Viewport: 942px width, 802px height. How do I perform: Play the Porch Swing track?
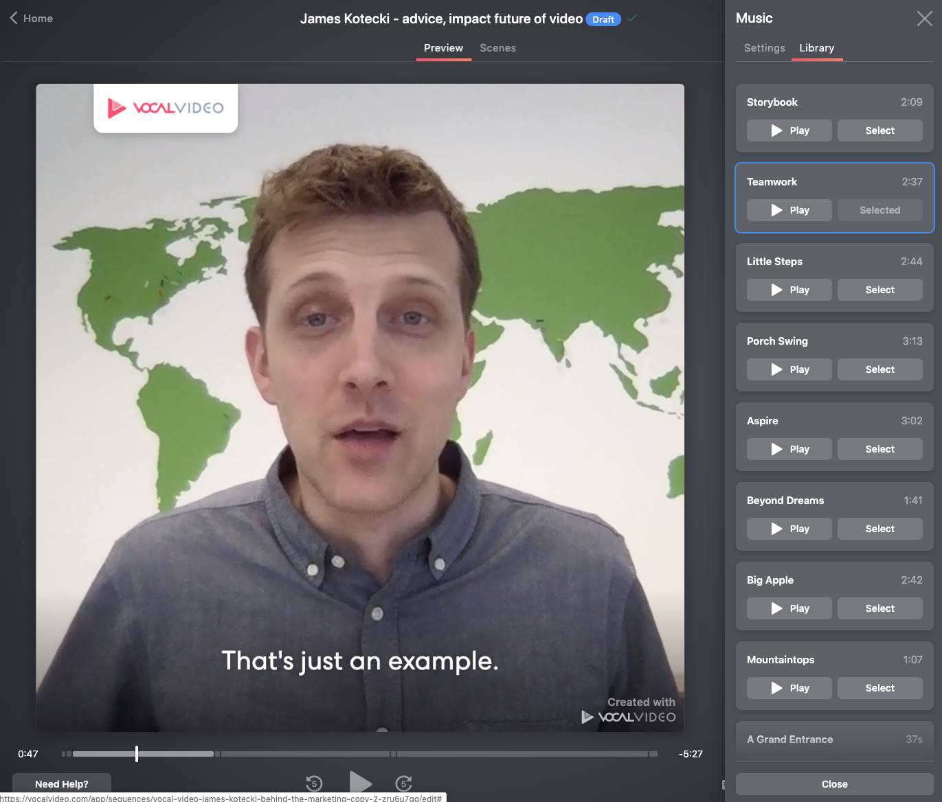[x=789, y=369]
